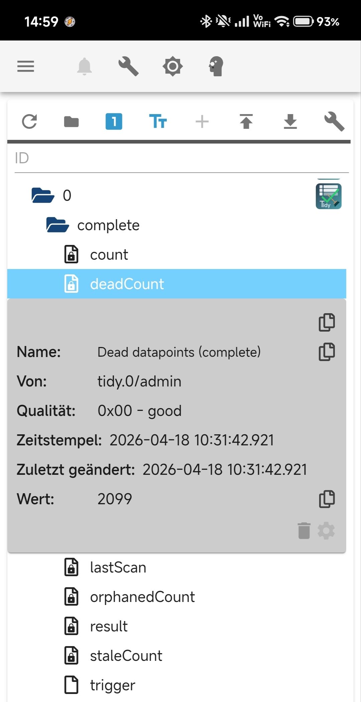
Task: Click the folder icon in objects toolbar
Action: 71,121
